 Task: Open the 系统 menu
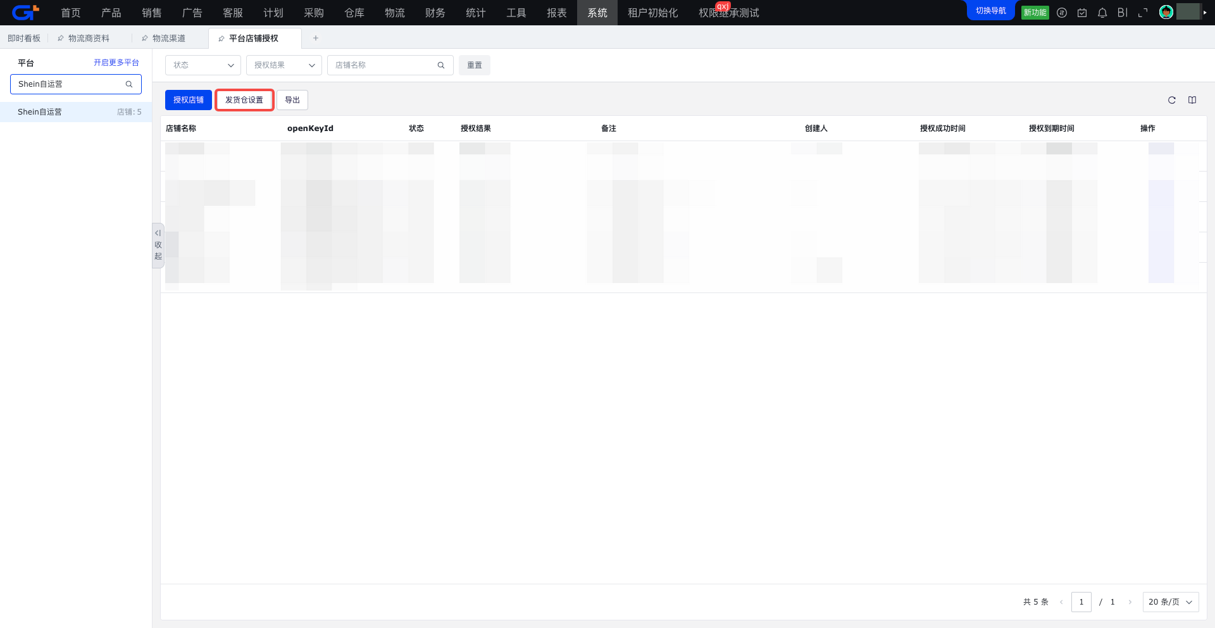(x=597, y=13)
